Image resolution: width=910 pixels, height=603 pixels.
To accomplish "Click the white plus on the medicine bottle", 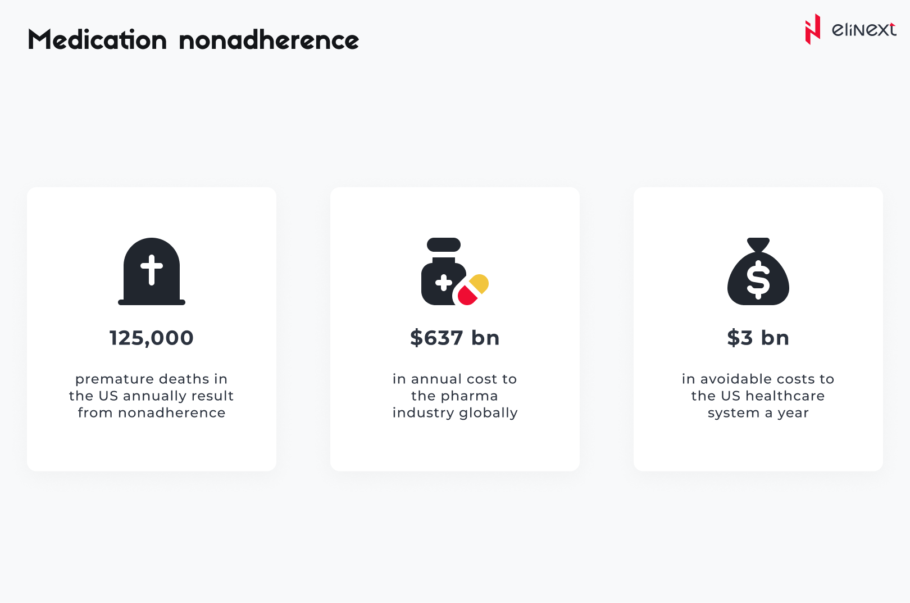I will pos(444,283).
